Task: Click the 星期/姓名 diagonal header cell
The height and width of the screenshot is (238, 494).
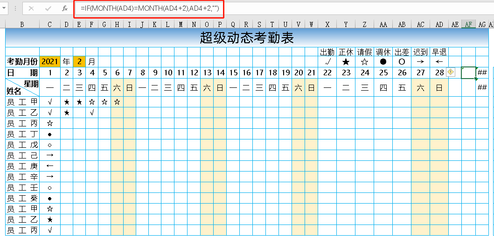Action: tap(22, 87)
